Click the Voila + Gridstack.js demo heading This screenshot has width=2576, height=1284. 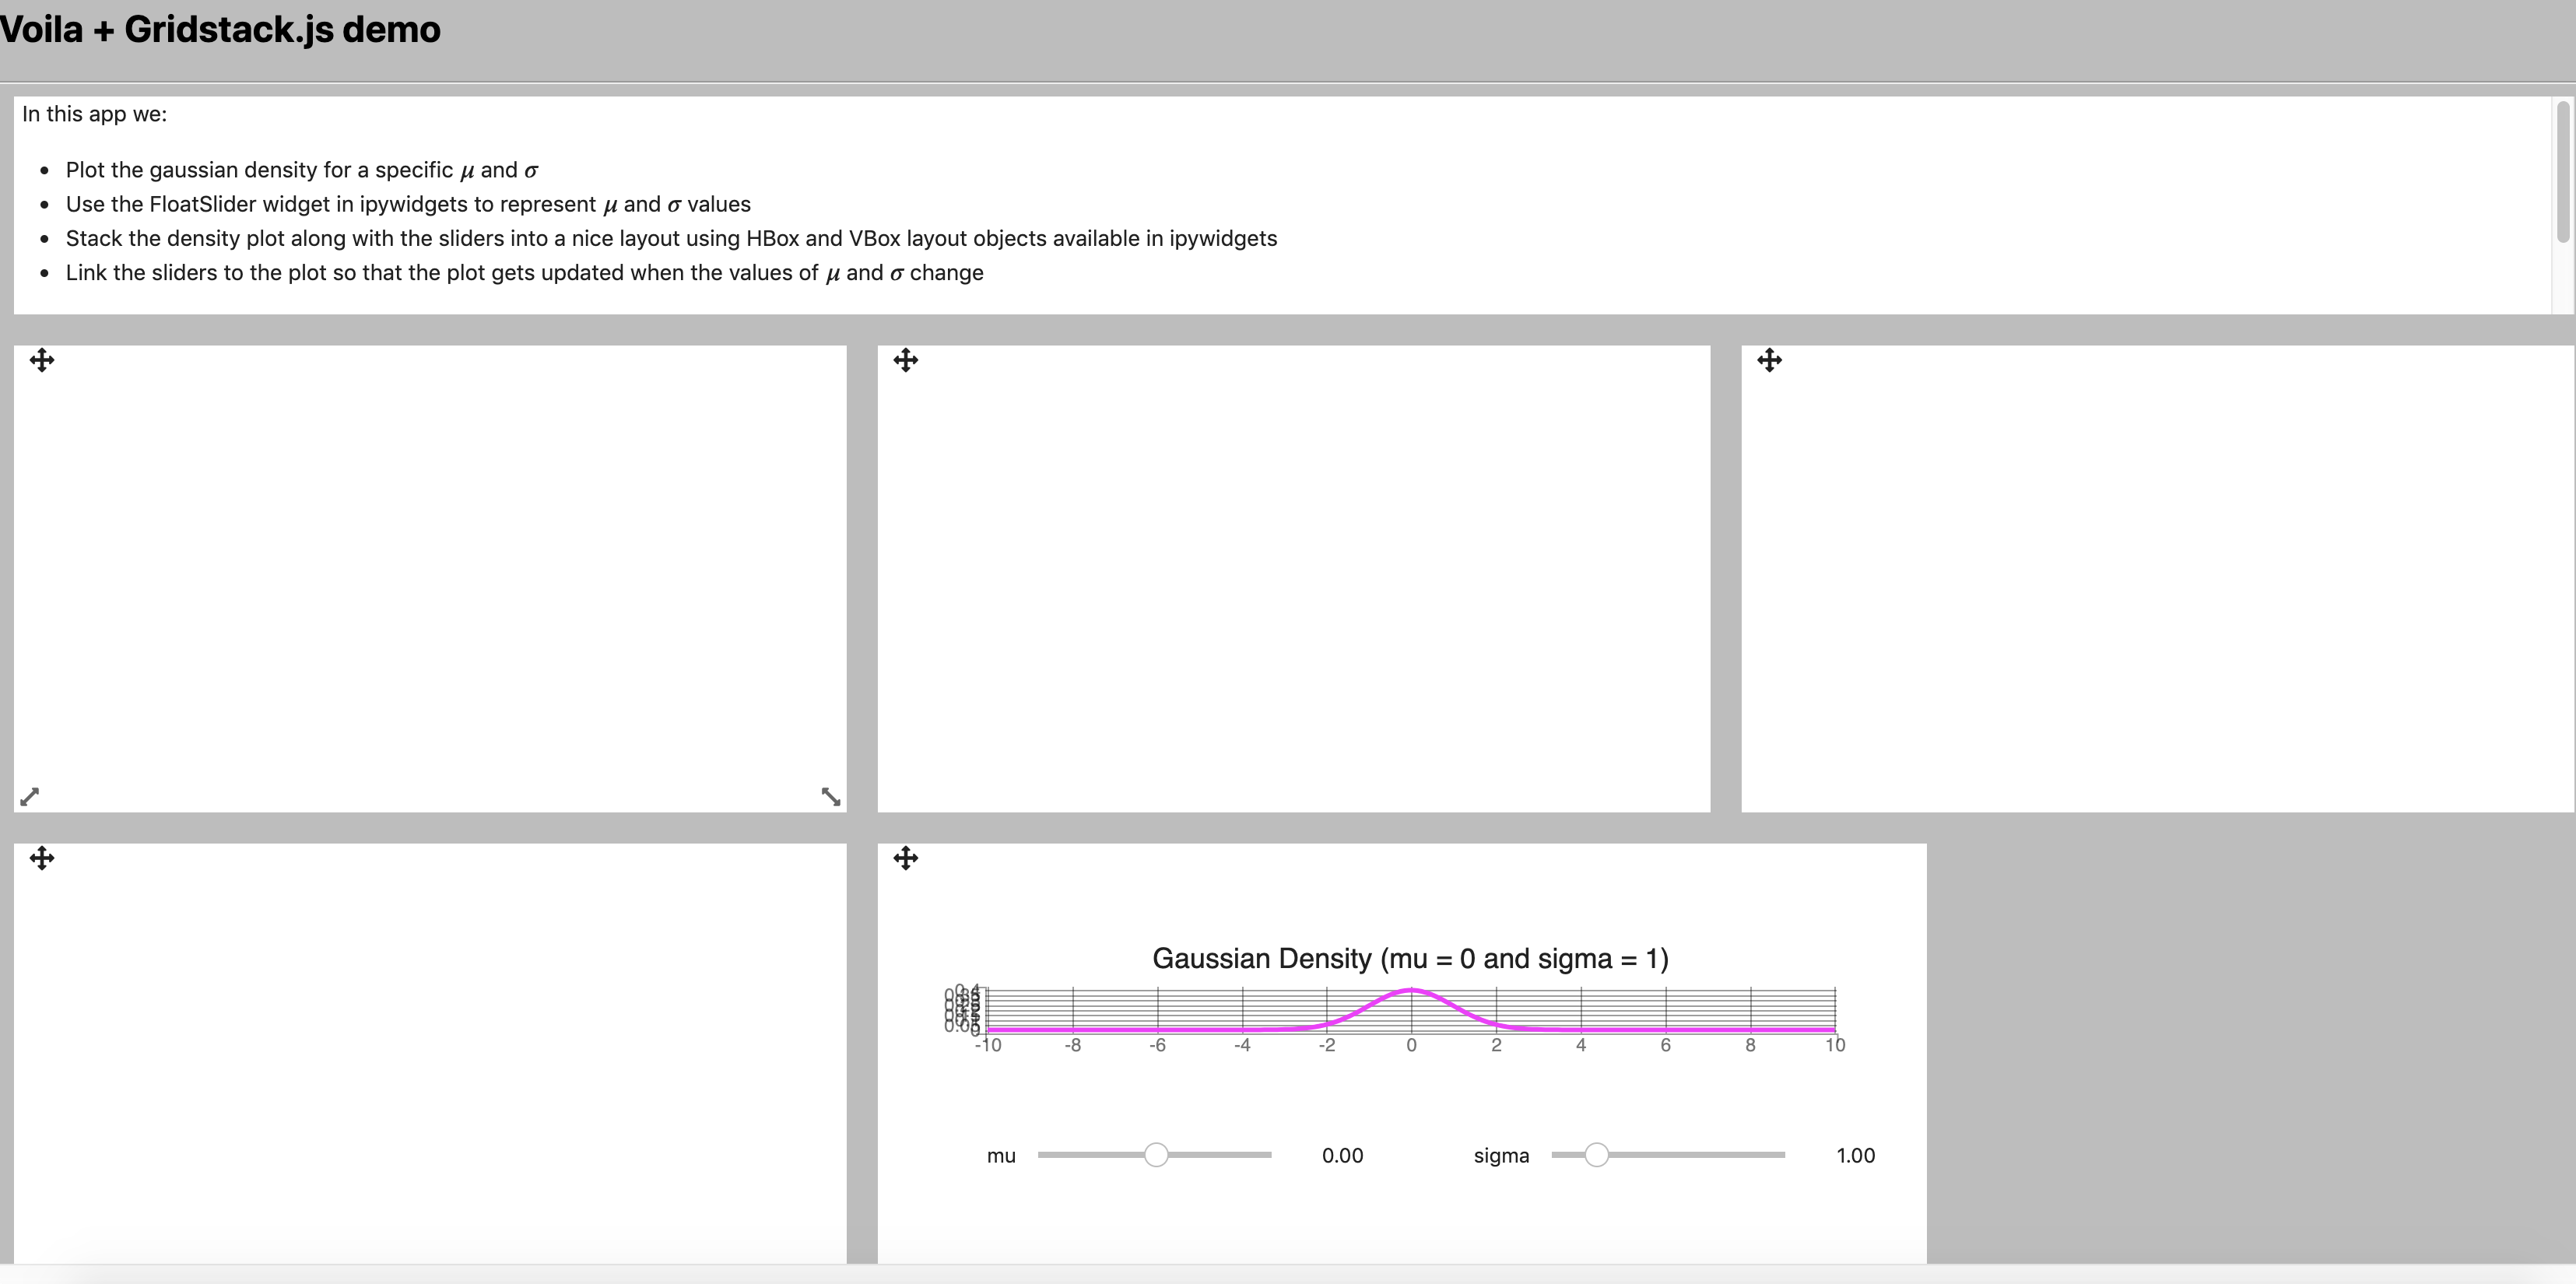[220, 29]
